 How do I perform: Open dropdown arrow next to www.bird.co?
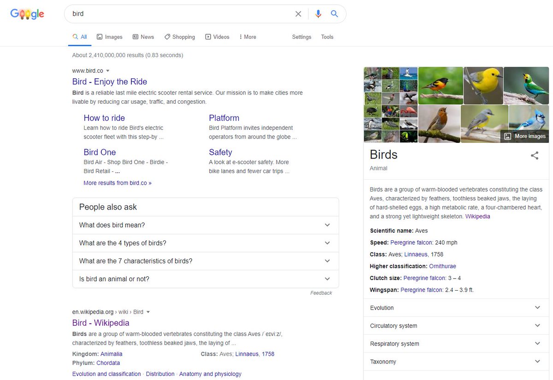[x=108, y=71]
